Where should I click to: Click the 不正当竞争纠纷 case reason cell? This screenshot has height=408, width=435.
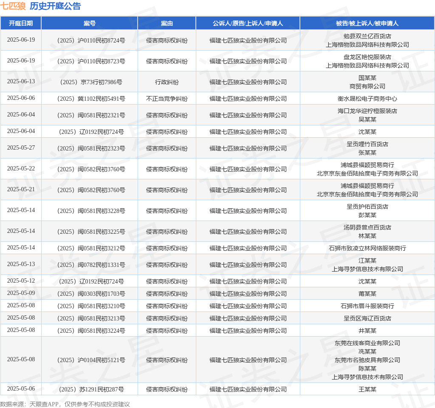167,99
